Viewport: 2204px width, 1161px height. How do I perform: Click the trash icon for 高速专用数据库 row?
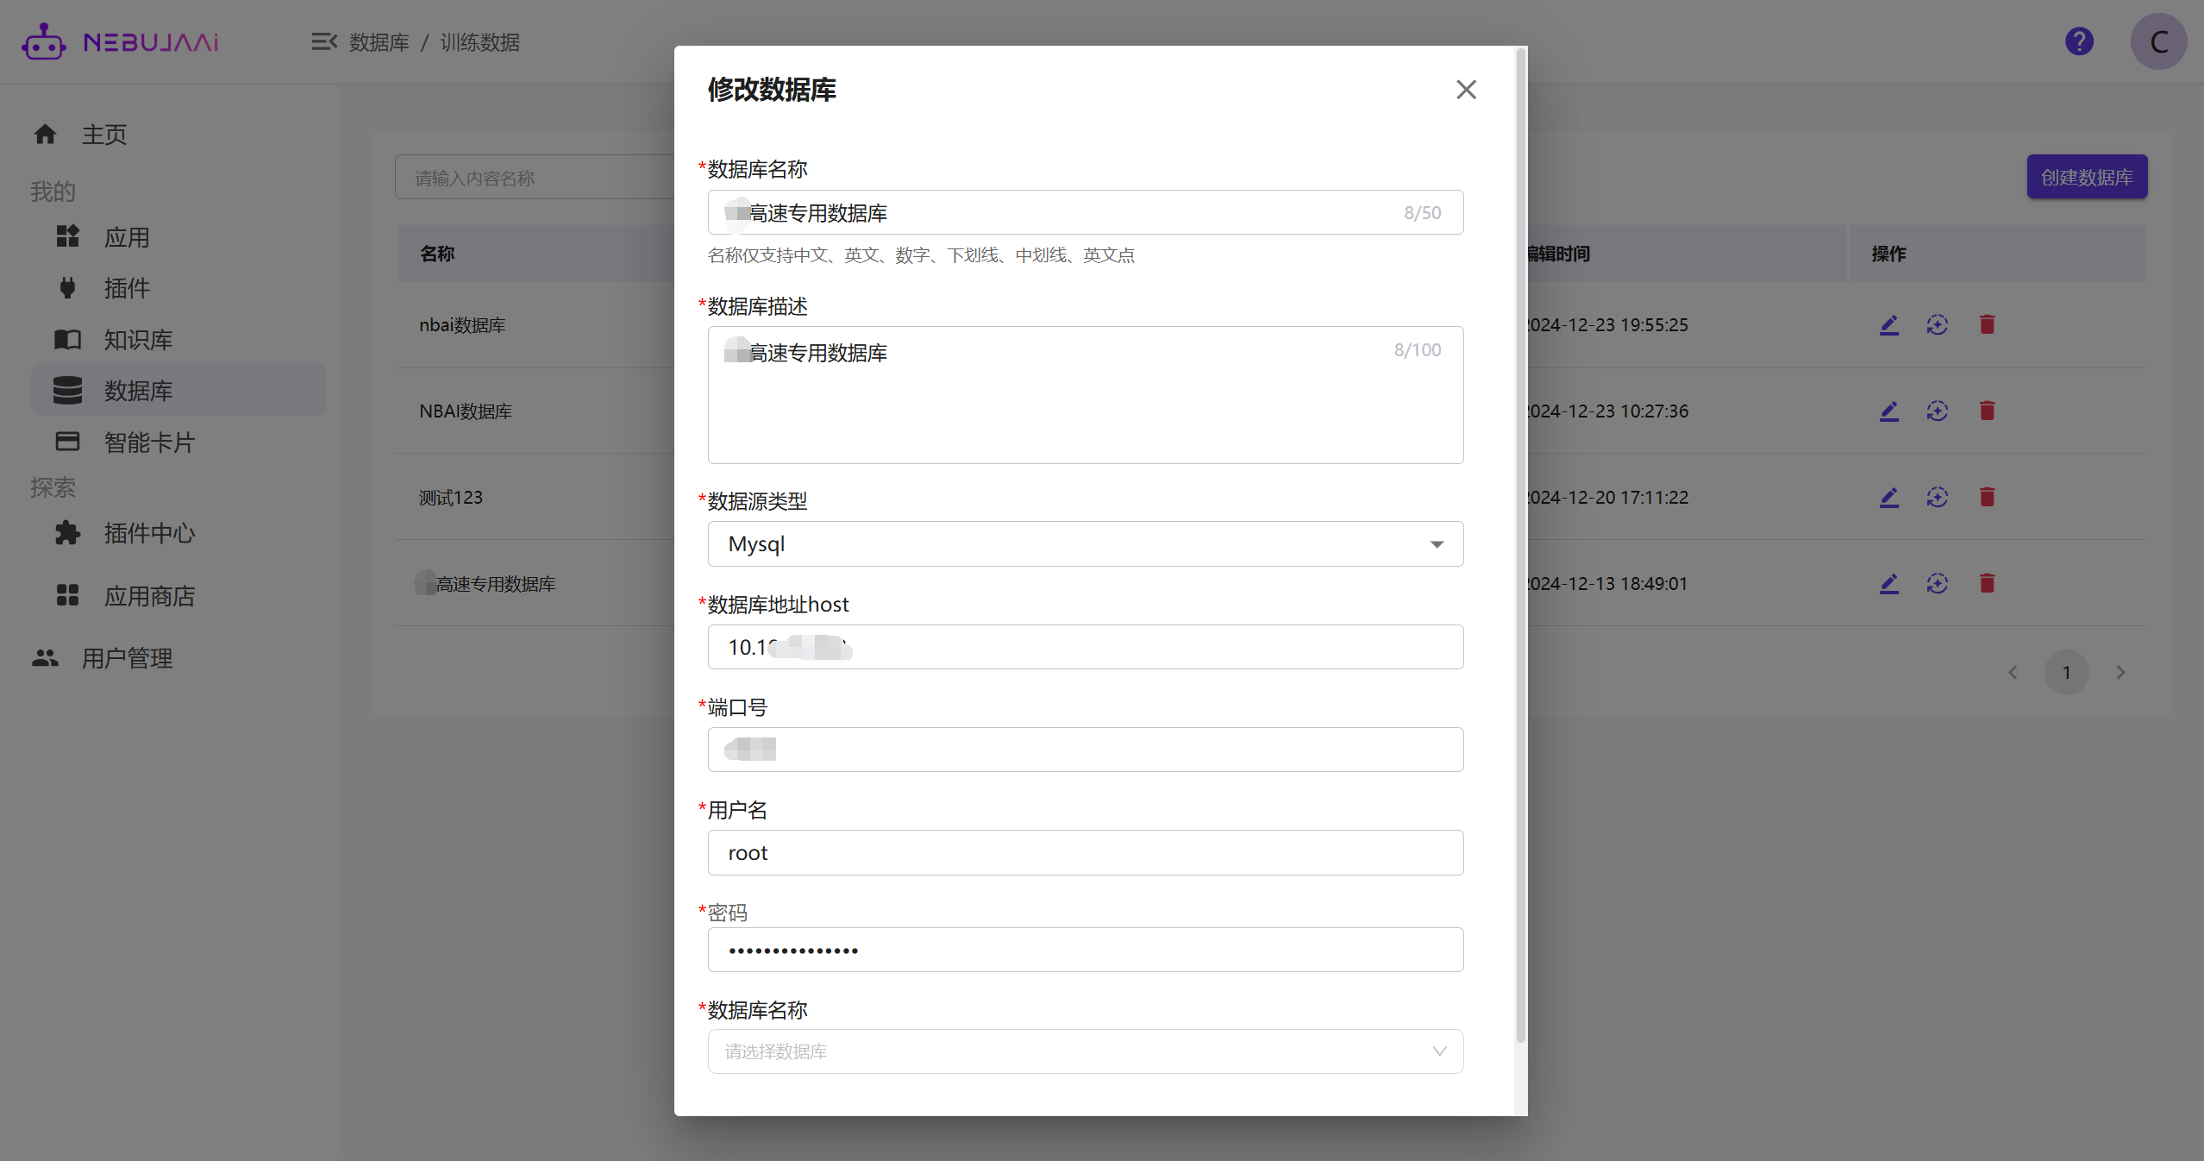point(1987,584)
